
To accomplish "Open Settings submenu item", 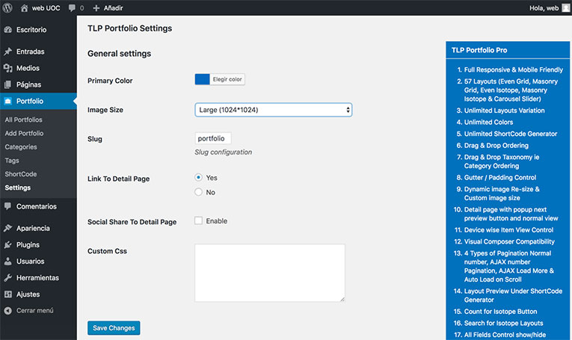I will pos(17,188).
